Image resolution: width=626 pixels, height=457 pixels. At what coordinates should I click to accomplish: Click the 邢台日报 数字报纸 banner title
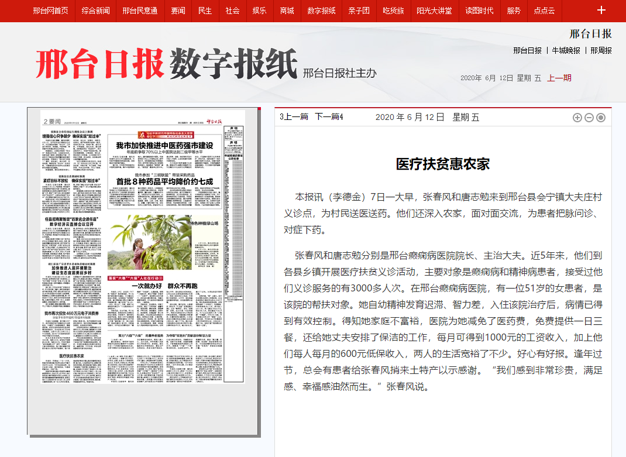coord(167,64)
